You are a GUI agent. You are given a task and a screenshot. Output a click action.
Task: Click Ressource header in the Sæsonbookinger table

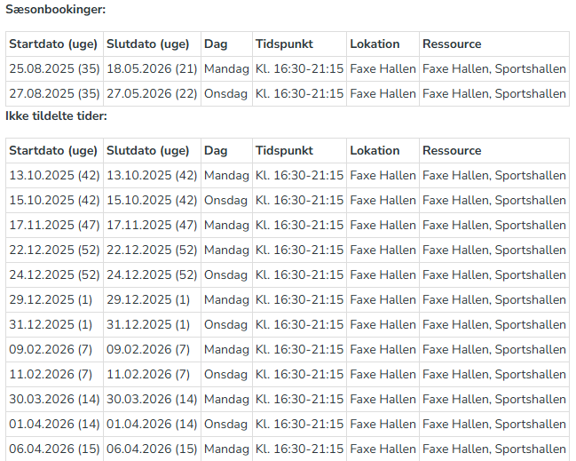click(x=452, y=44)
